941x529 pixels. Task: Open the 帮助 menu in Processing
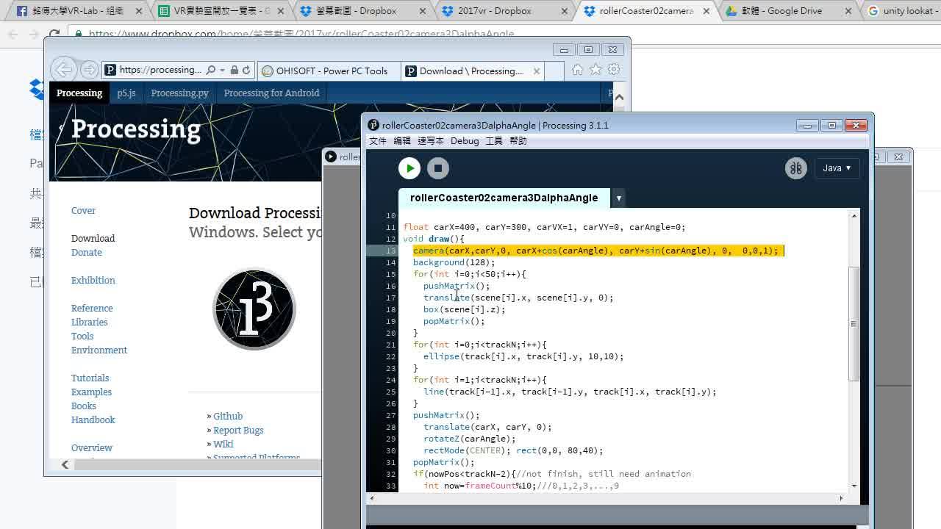point(518,141)
